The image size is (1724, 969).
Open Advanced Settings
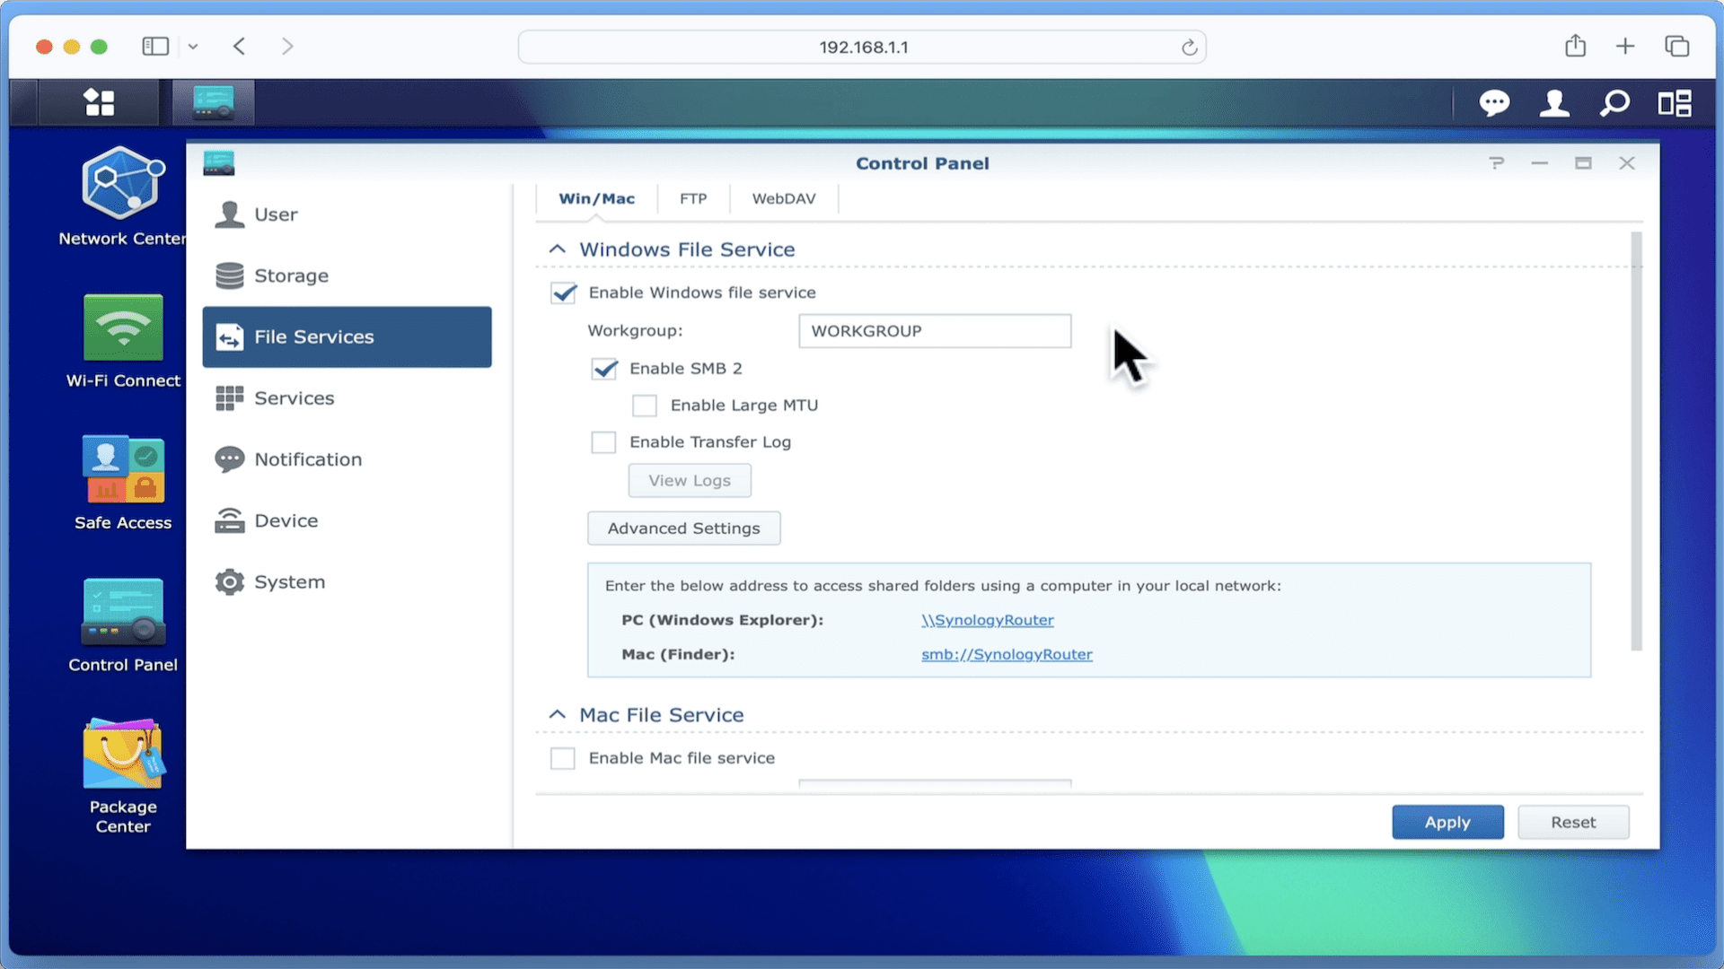click(683, 528)
